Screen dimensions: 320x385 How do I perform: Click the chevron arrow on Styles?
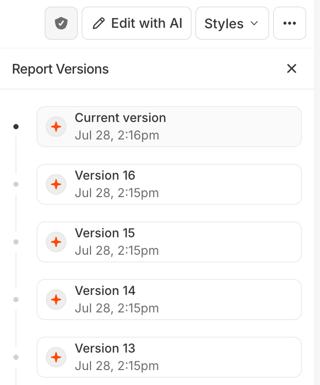tap(254, 23)
